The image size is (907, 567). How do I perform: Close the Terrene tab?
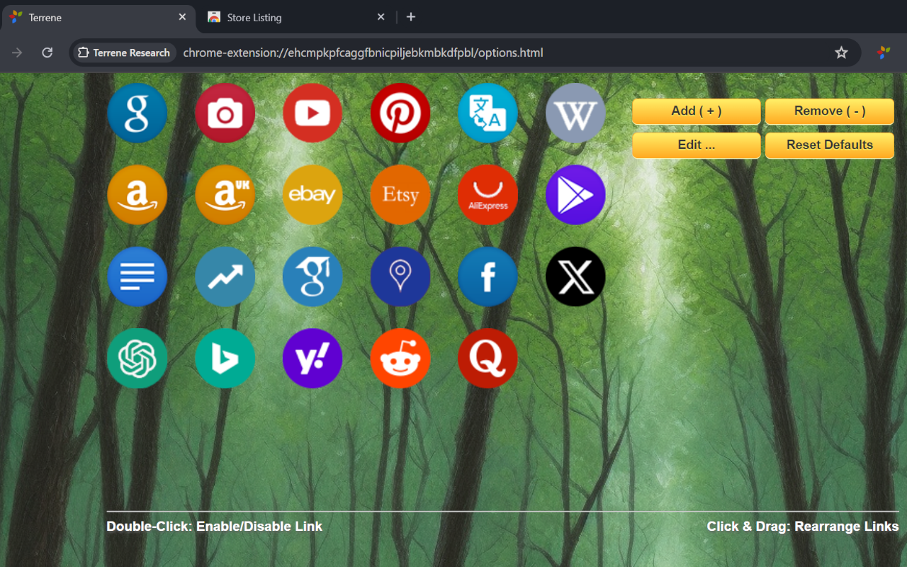(x=183, y=17)
